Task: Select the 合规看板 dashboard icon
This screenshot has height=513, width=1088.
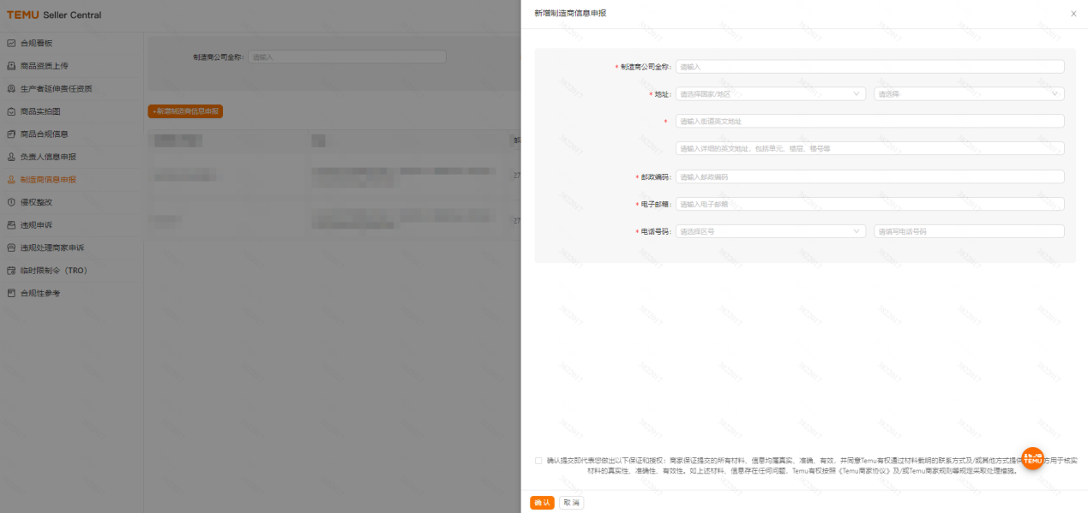Action: click(11, 42)
